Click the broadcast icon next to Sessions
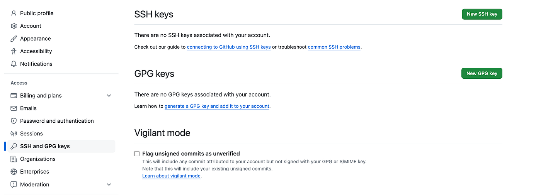The width and height of the screenshot is (541, 196). 14,133
